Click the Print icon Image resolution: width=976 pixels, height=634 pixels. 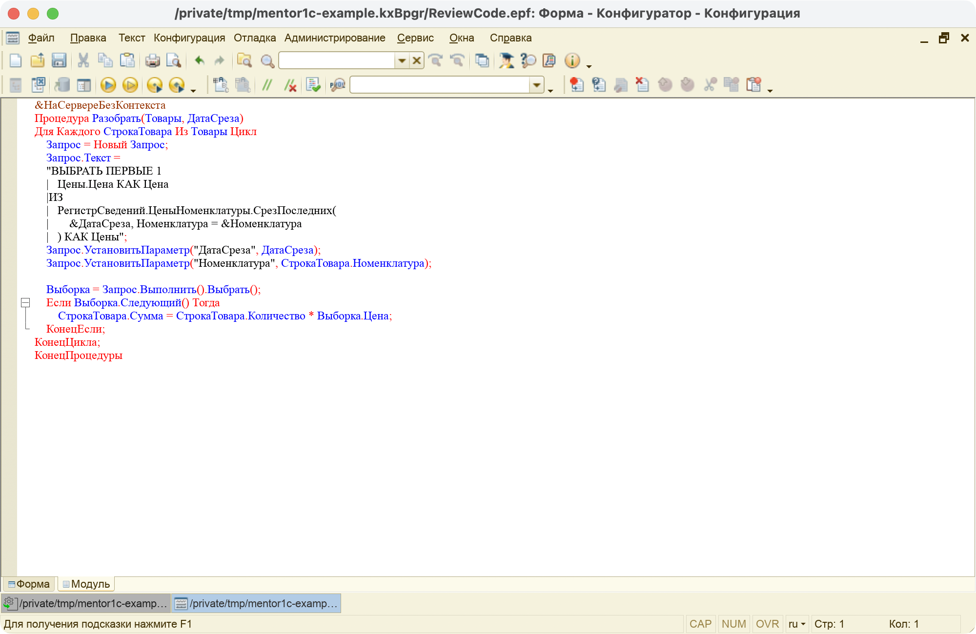click(x=152, y=60)
